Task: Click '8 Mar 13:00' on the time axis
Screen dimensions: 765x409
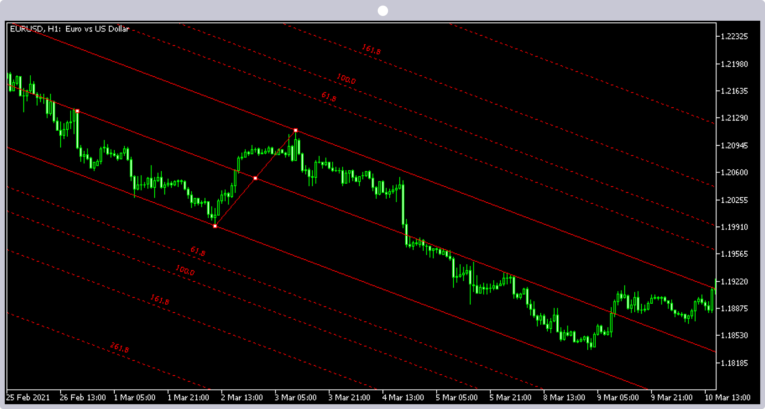Action: coord(564,397)
